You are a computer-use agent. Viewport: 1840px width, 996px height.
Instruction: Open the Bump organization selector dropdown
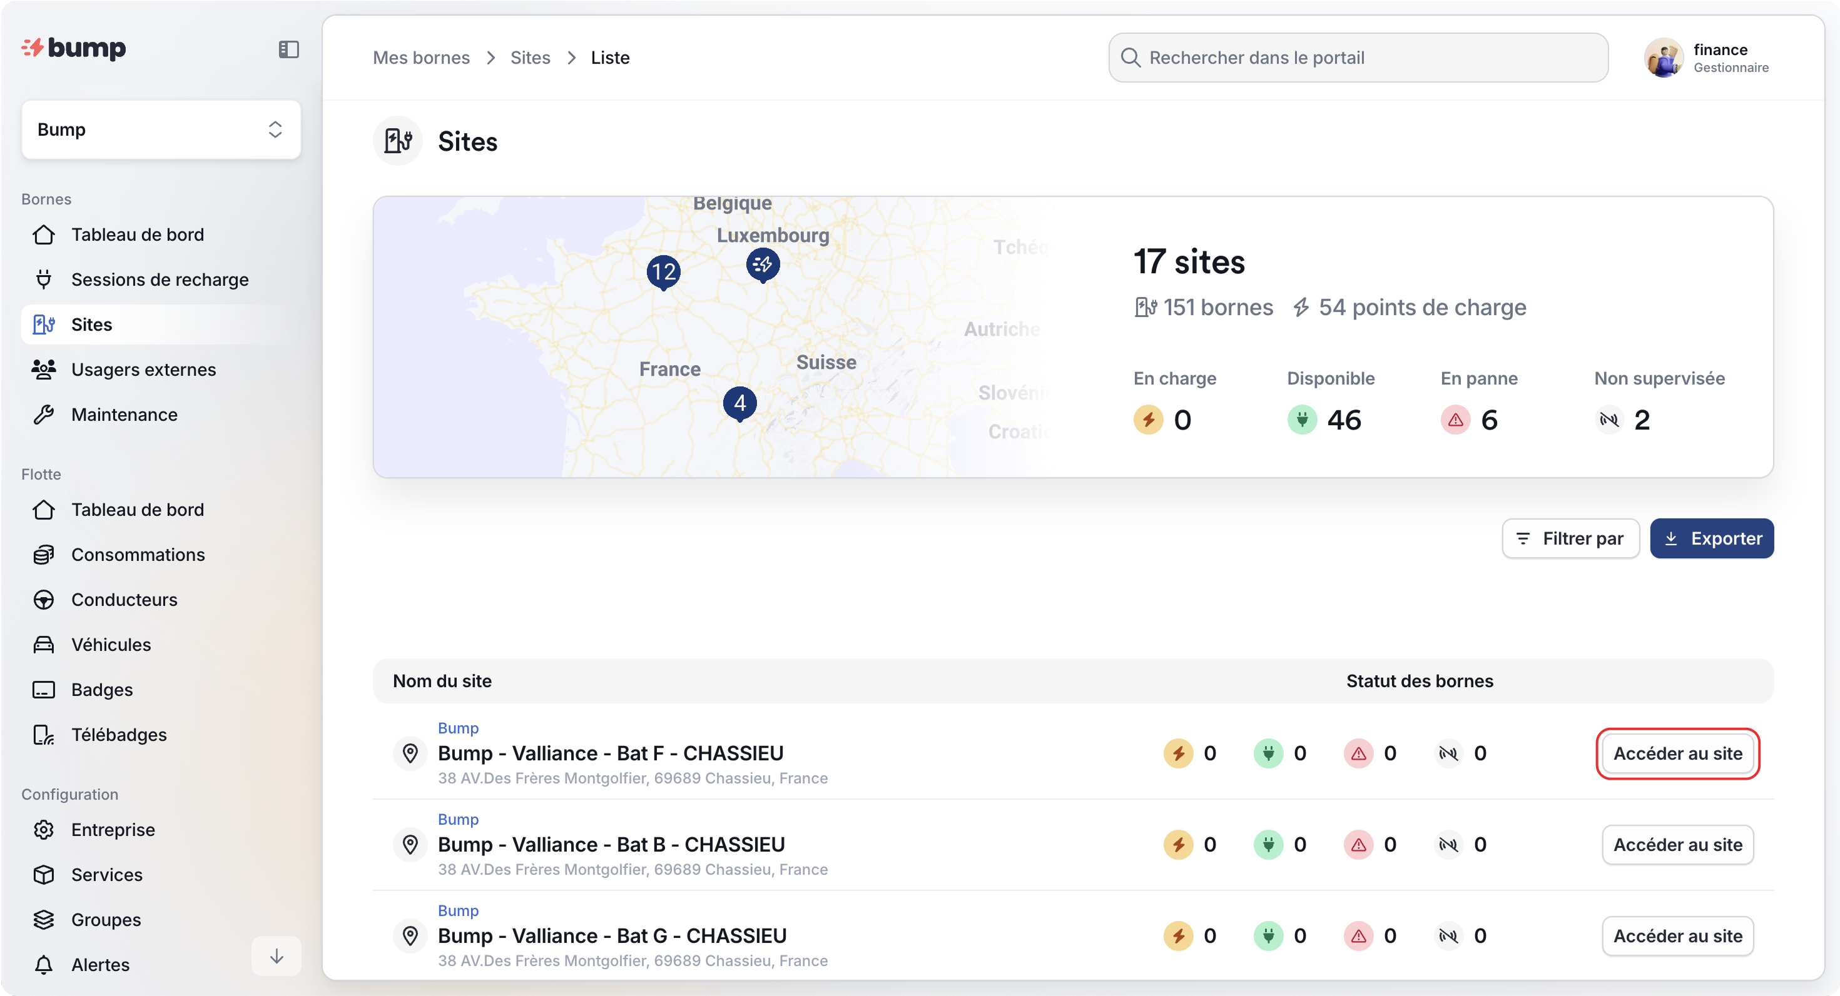pos(161,129)
